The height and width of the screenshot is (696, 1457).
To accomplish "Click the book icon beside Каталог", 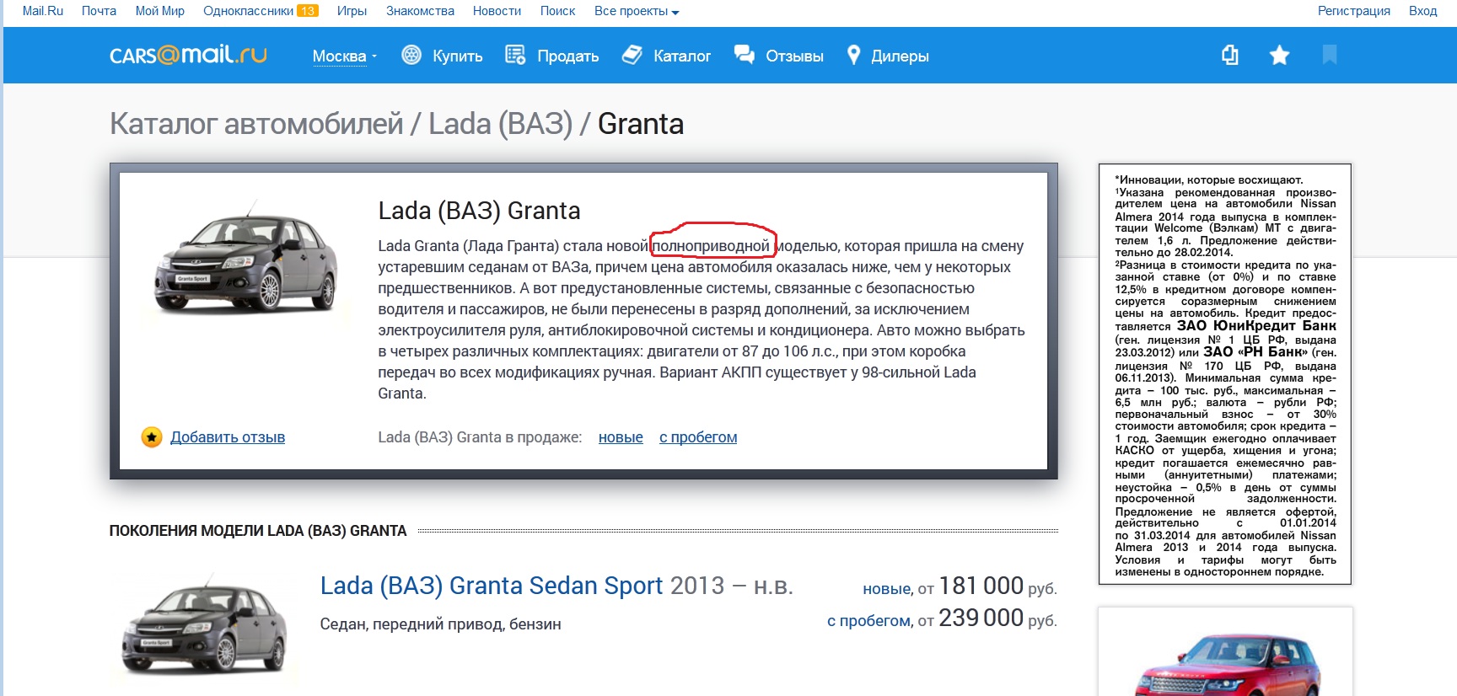I will coord(632,55).
